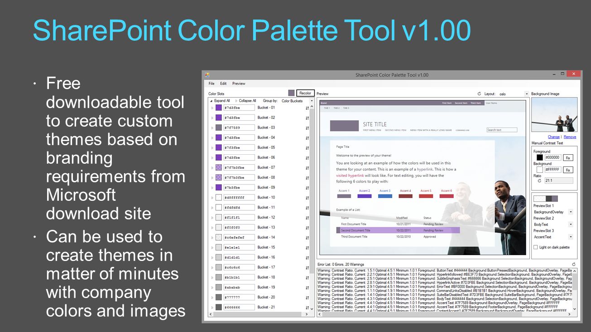
Task: Click the Bucket - 13 label
Action: coord(266,228)
